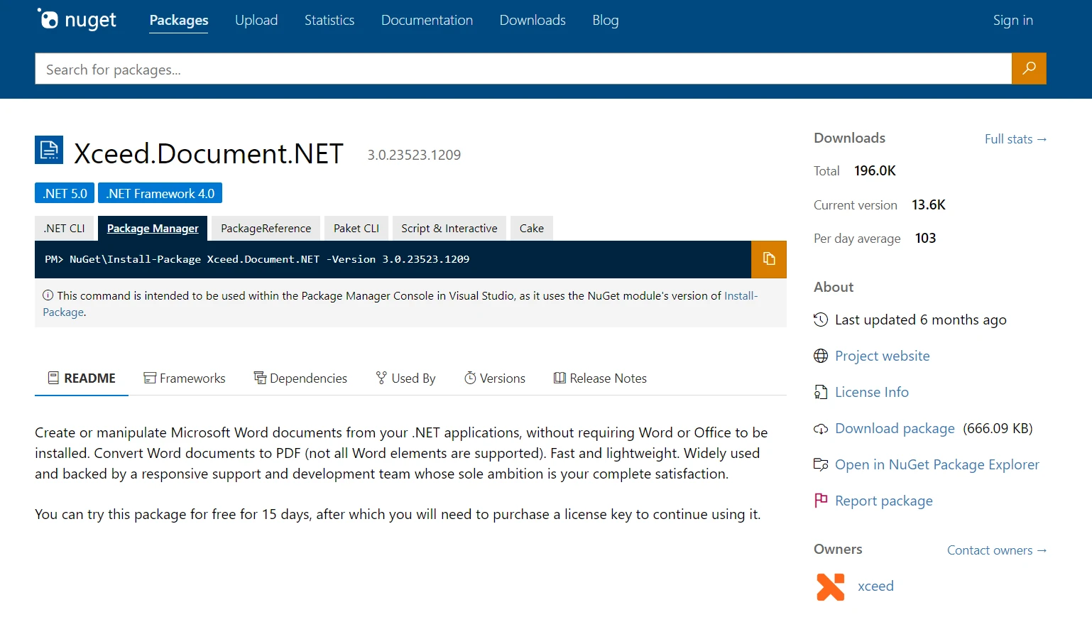Open the Script & Interactive tab
The image size is (1092, 622).
click(x=449, y=229)
